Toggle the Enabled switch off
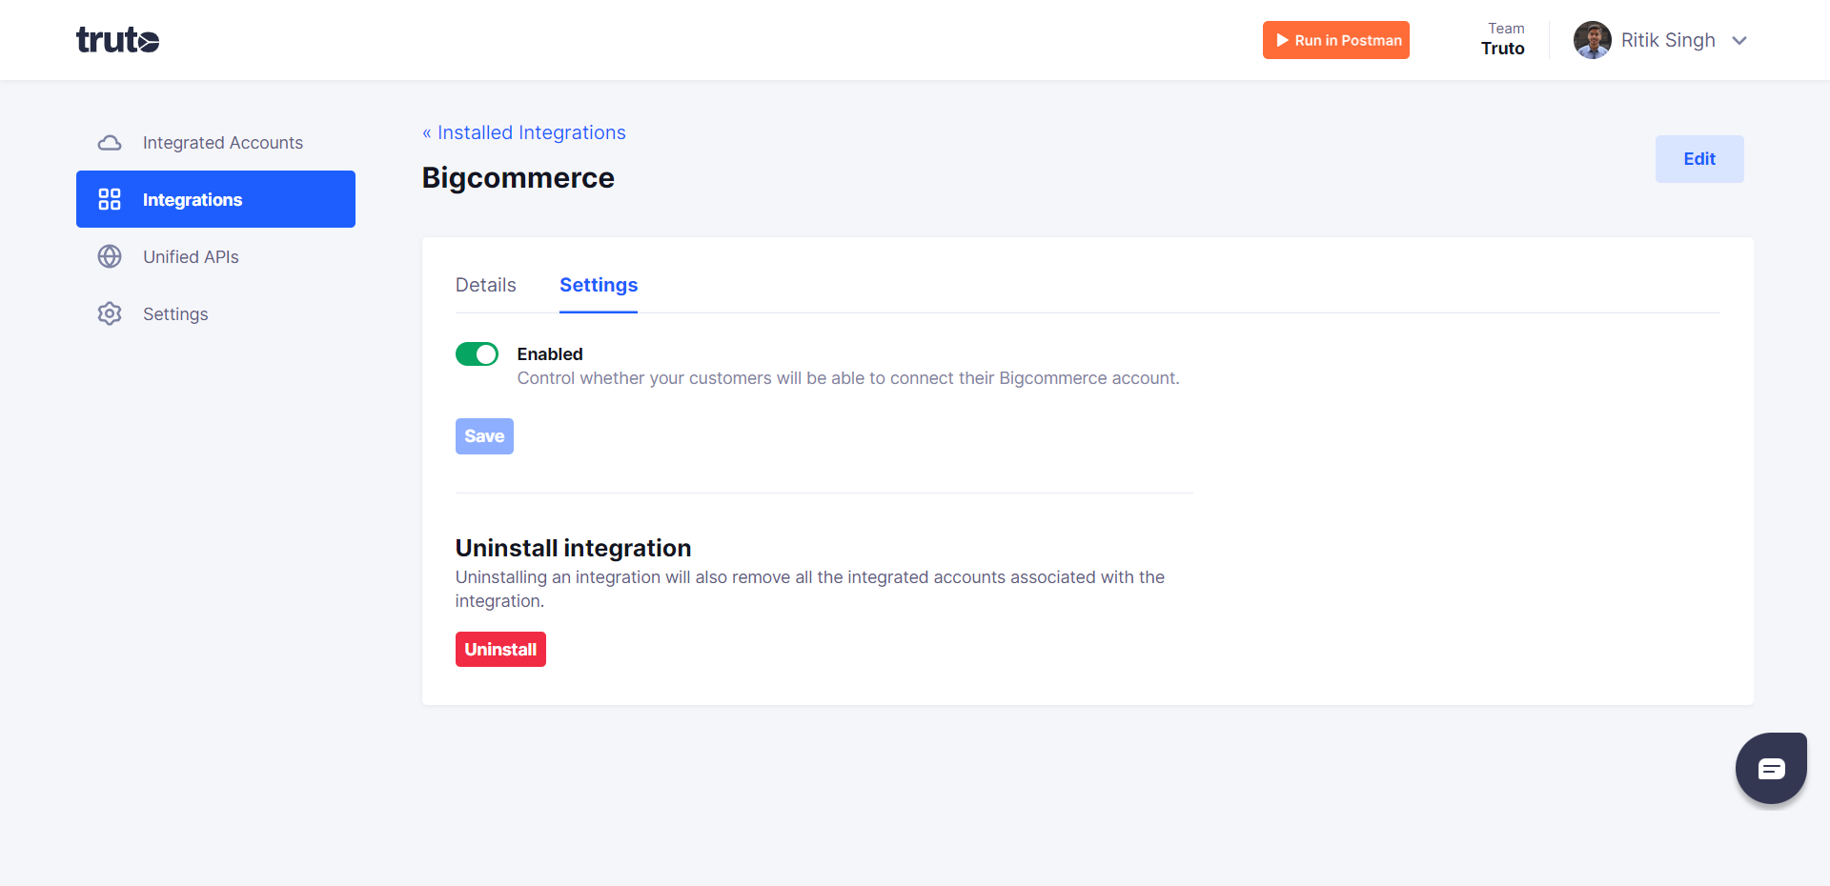 coord(477,354)
